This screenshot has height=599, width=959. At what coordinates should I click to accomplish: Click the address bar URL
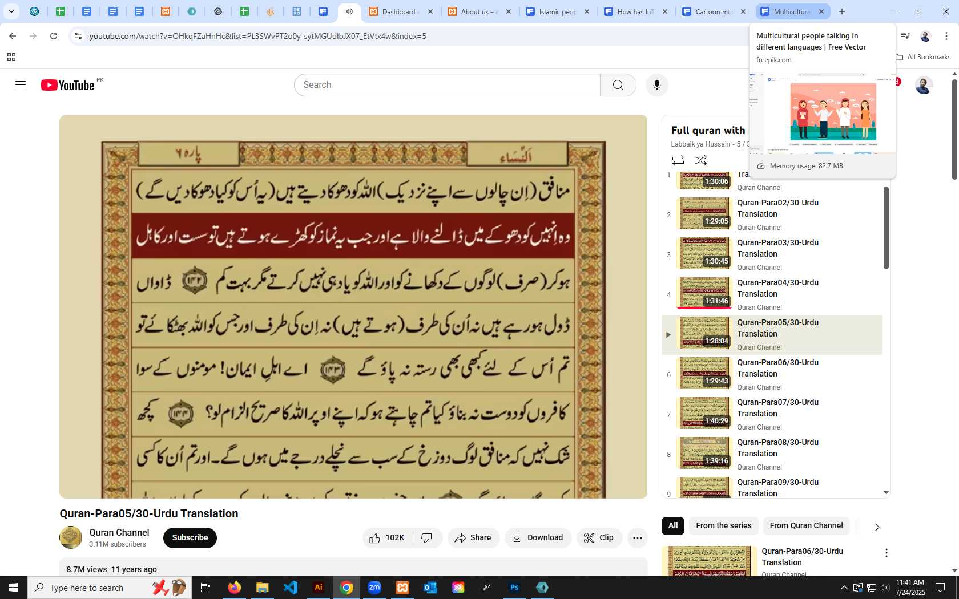tap(258, 36)
